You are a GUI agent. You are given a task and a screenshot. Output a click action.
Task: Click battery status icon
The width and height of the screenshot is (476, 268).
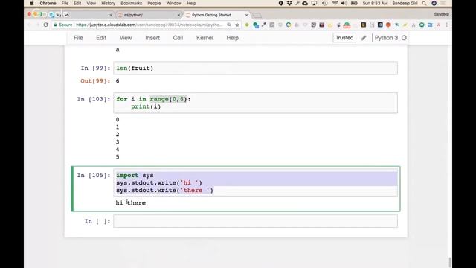[x=354, y=3]
